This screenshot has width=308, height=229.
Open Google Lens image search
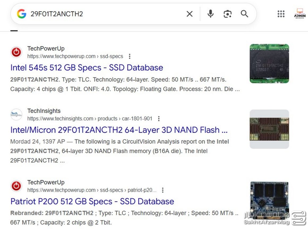(227, 14)
